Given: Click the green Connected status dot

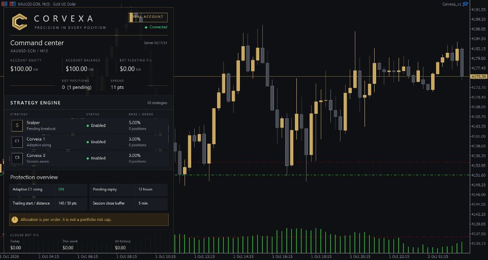Looking at the screenshot, I should tap(146, 27).
